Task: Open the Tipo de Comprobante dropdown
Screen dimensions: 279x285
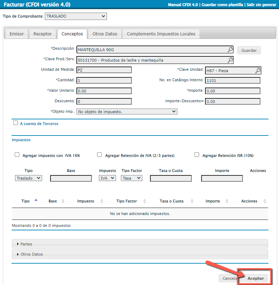Action: coord(76,16)
